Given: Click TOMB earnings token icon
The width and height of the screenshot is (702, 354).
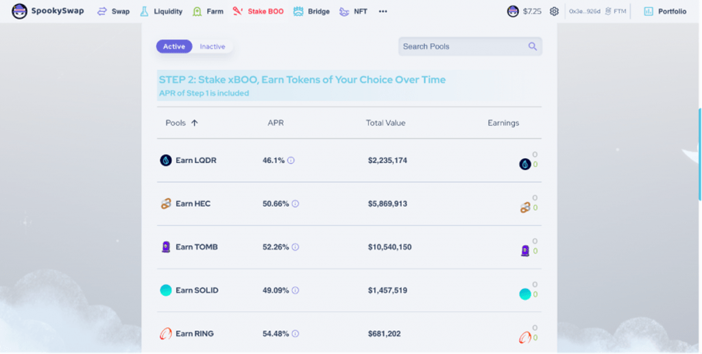Looking at the screenshot, I should pyautogui.click(x=525, y=251).
